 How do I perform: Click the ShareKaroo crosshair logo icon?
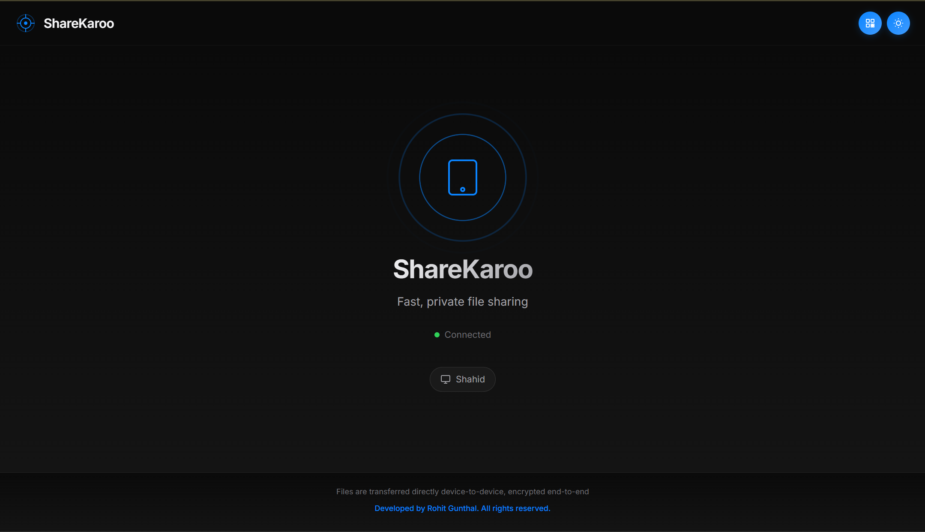26,23
